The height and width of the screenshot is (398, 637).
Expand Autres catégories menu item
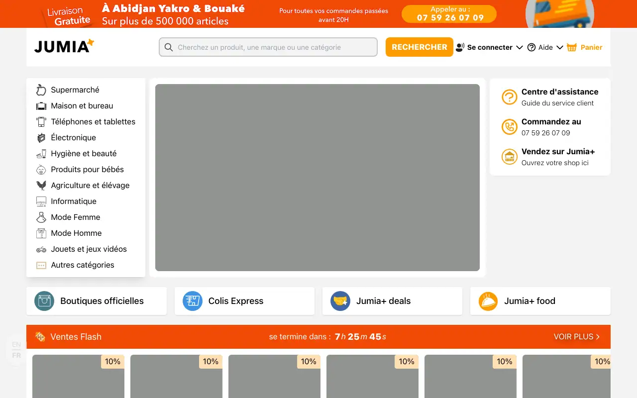tap(82, 265)
